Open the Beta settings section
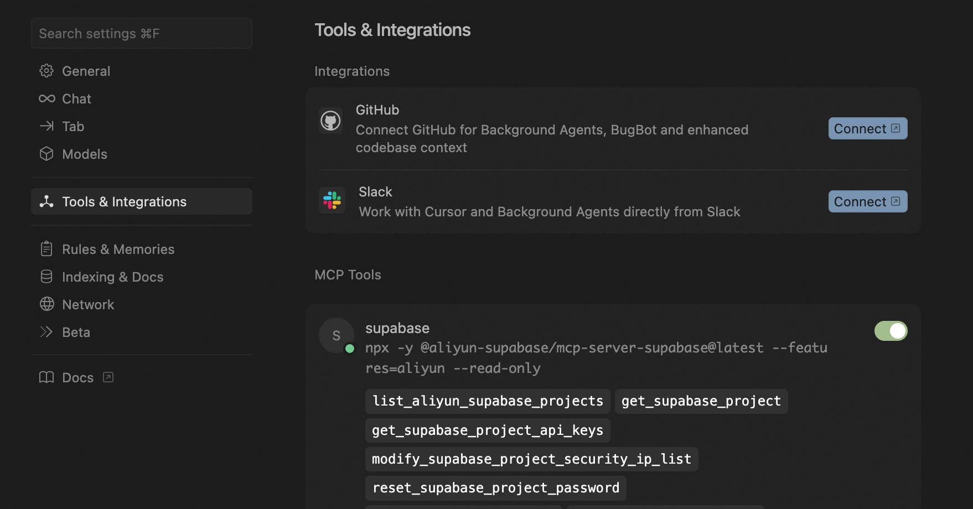 pos(76,332)
